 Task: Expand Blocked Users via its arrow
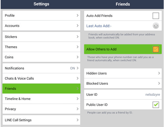click(159, 83)
